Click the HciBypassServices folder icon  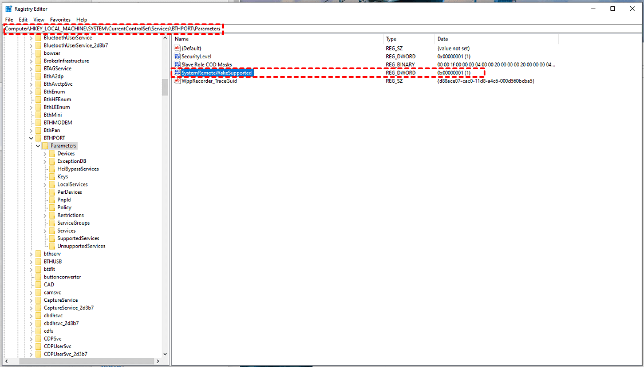coord(52,169)
